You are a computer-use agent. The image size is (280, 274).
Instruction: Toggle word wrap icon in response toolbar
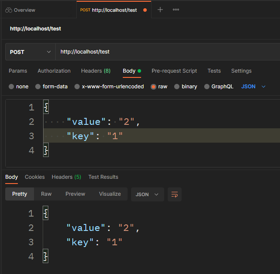[175, 194]
